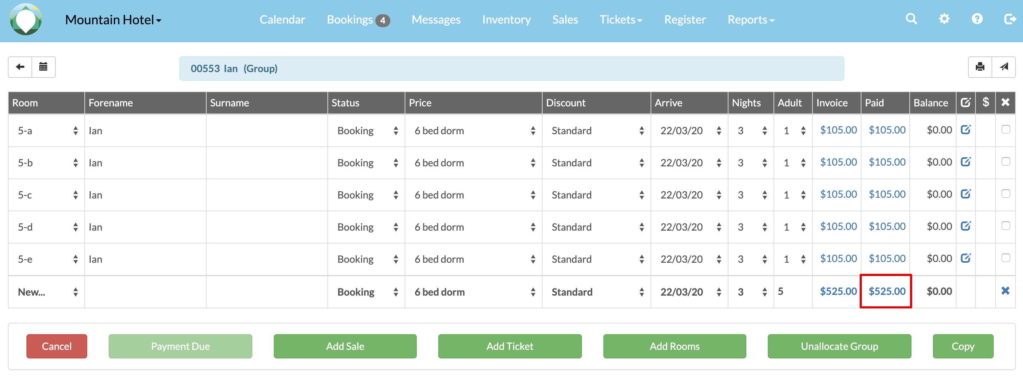Select the checkbox in the 5-e row
The image size is (1023, 377).
[1005, 258]
